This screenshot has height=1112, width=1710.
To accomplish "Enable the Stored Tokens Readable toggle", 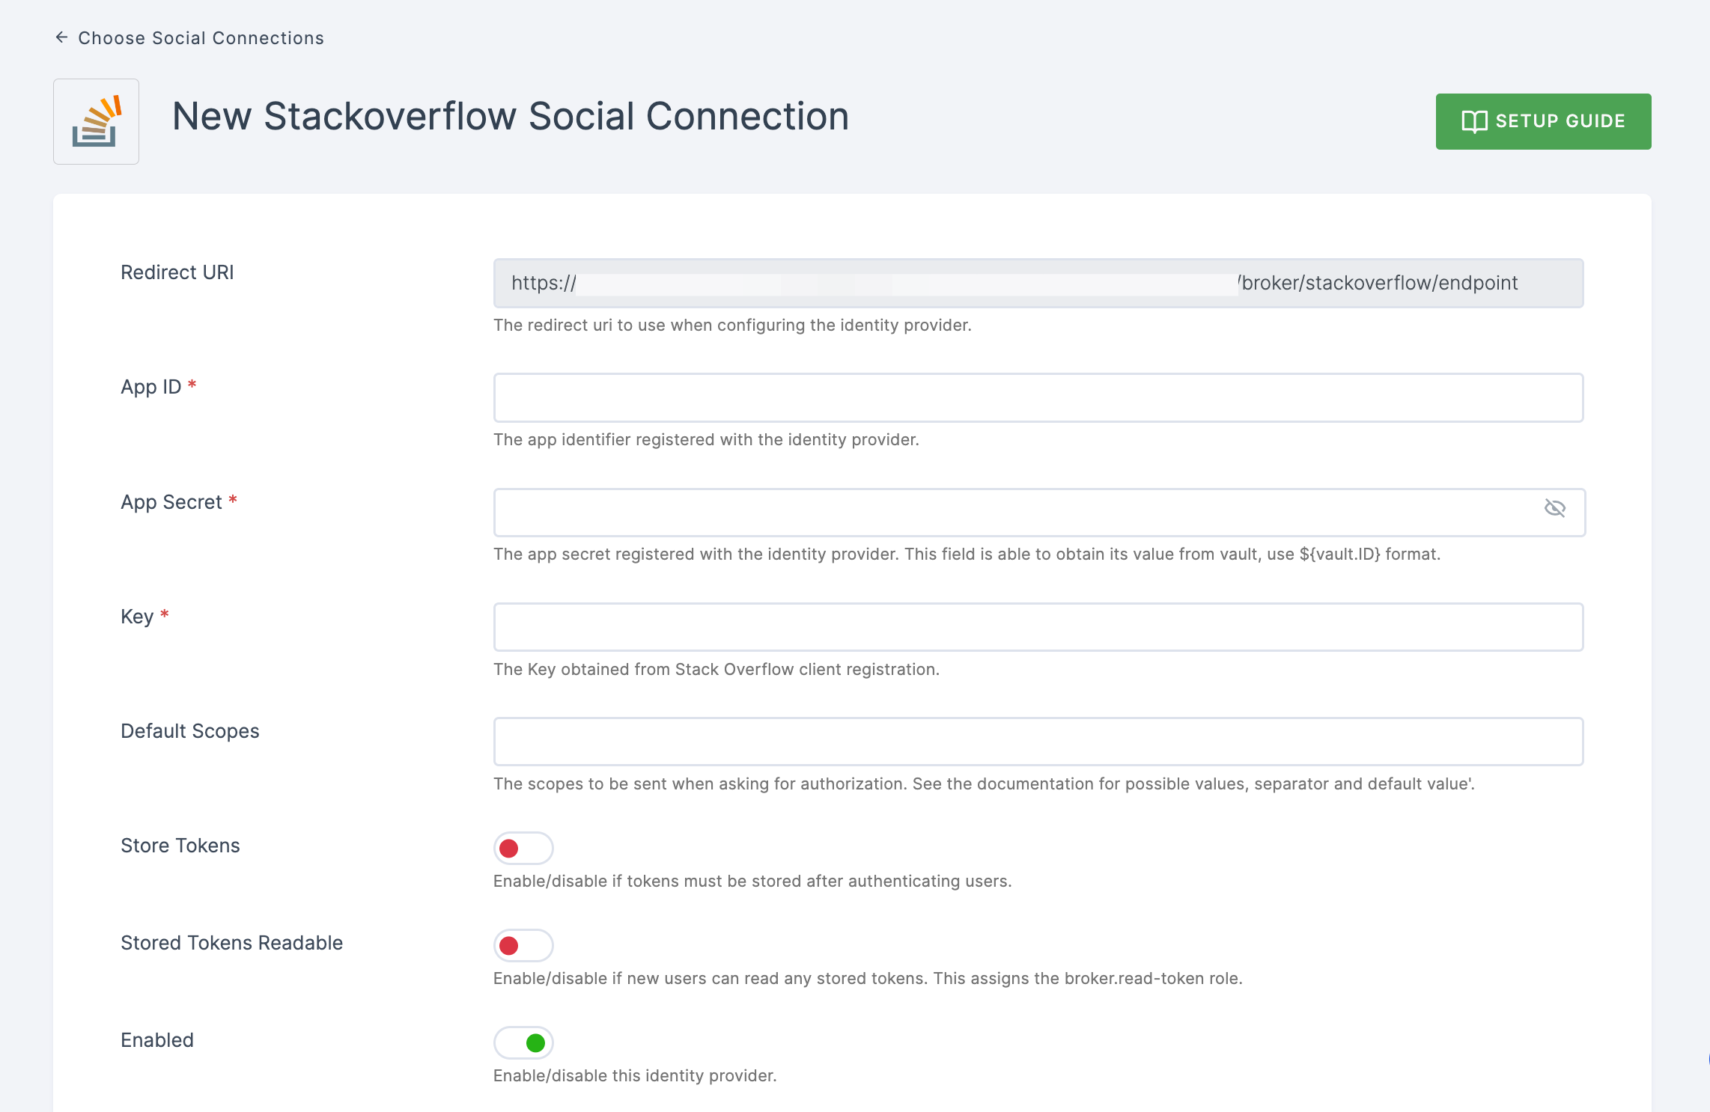I will (x=523, y=945).
